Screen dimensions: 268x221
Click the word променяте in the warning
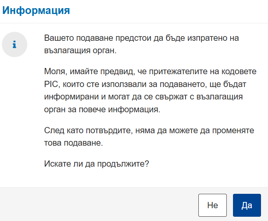click(233, 131)
